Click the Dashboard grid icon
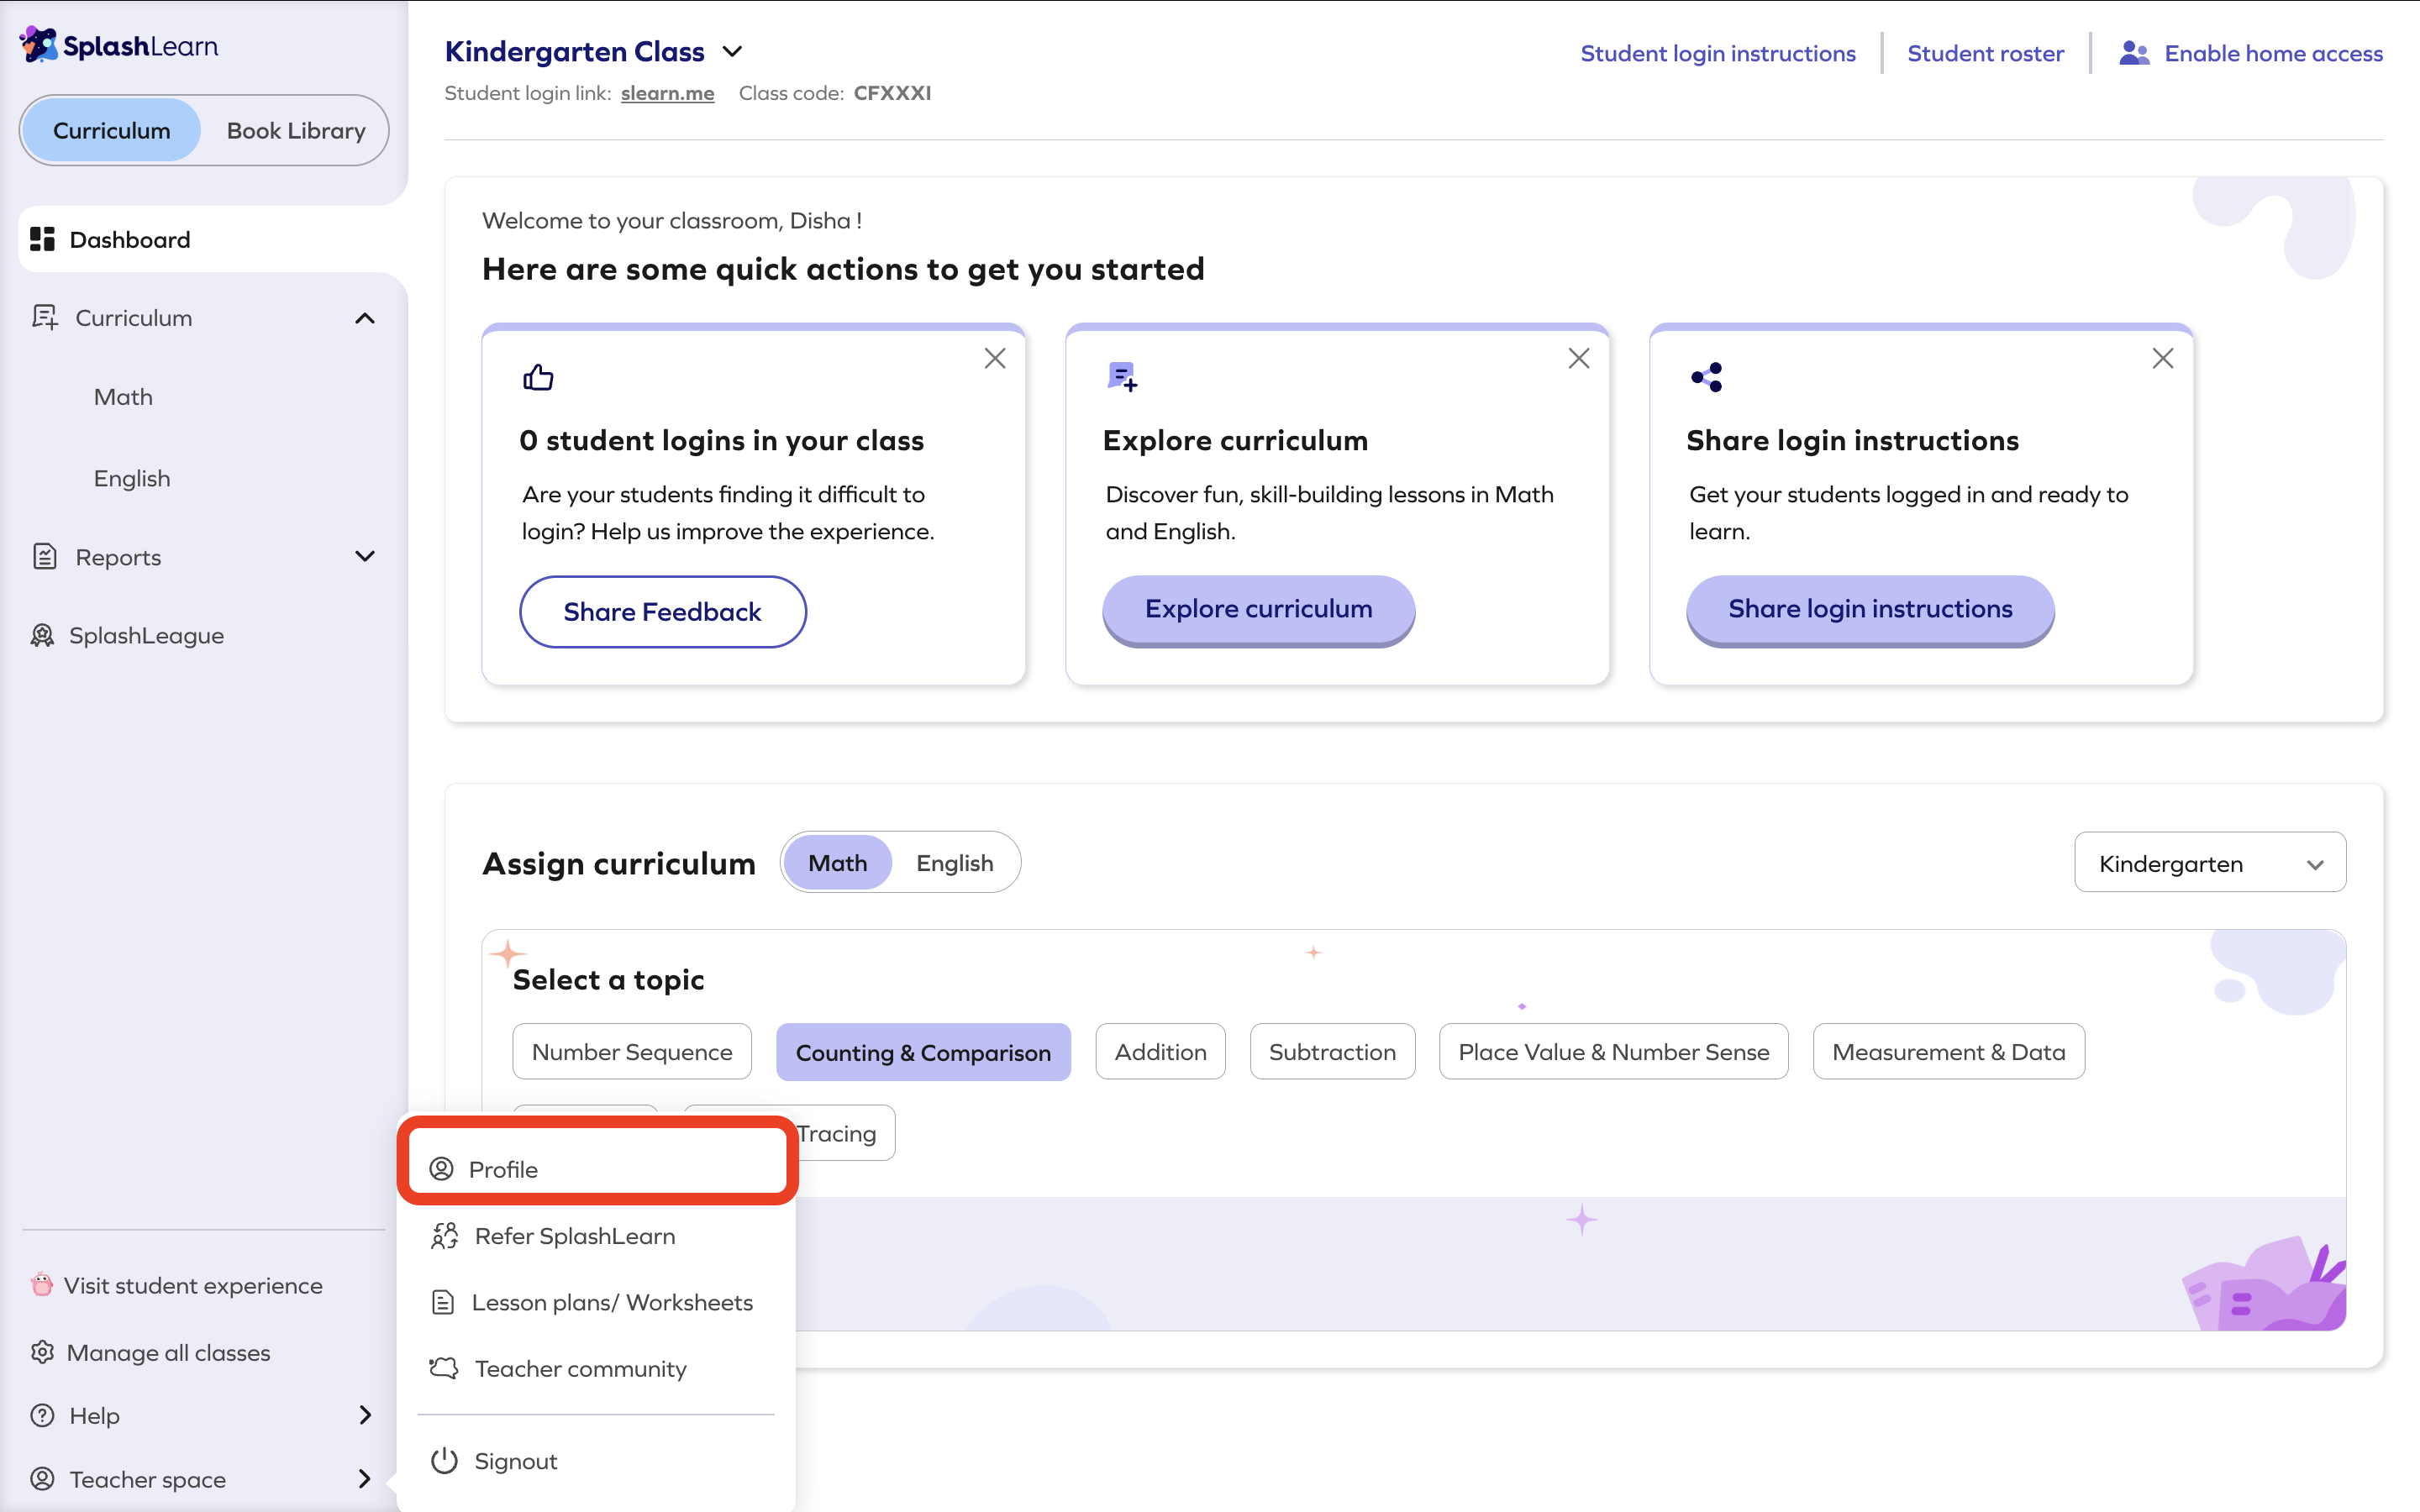The height and width of the screenshot is (1512, 2420). point(42,240)
